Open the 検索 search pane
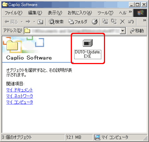The height and width of the screenshot is (142, 149). 56,22
